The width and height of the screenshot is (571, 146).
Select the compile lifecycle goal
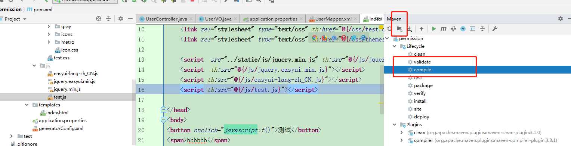419,70
